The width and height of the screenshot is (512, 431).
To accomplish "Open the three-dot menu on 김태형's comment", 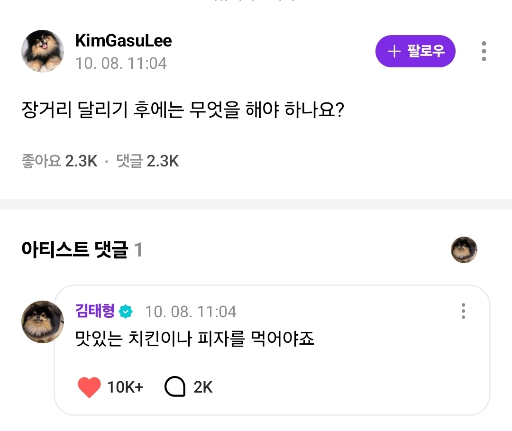I will (463, 311).
